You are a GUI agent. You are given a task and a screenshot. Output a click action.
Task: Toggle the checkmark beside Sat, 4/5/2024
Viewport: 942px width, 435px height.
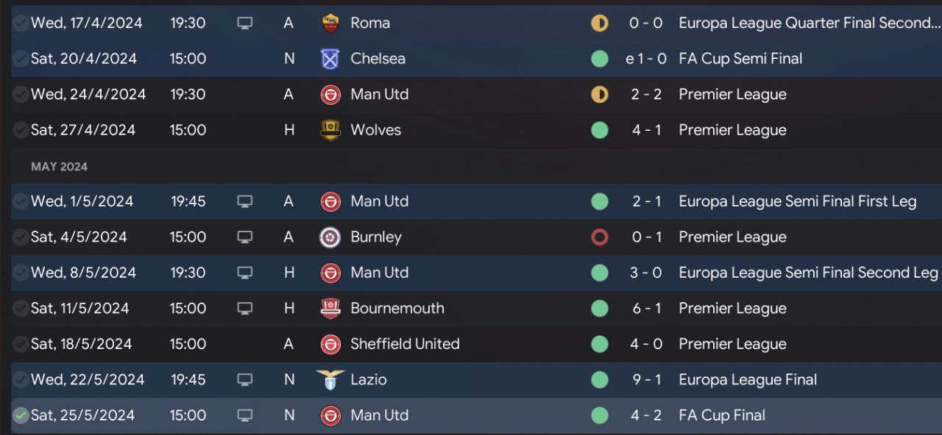[21, 237]
